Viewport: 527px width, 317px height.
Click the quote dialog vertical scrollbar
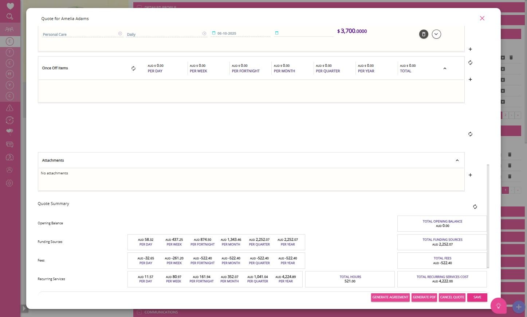(x=488, y=216)
